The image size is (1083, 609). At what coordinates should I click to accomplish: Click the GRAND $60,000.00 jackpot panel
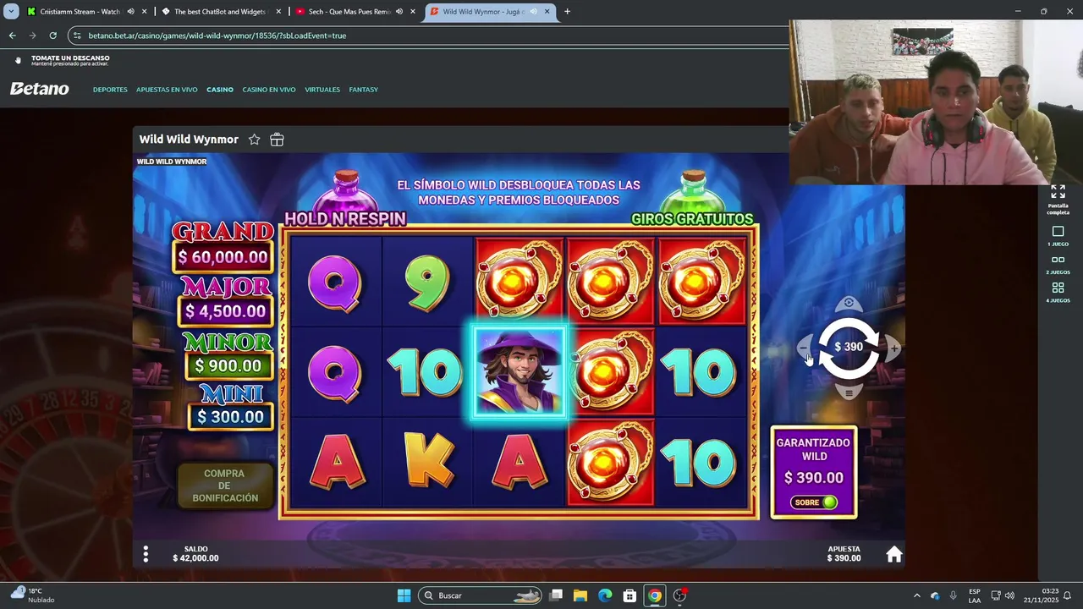point(223,247)
